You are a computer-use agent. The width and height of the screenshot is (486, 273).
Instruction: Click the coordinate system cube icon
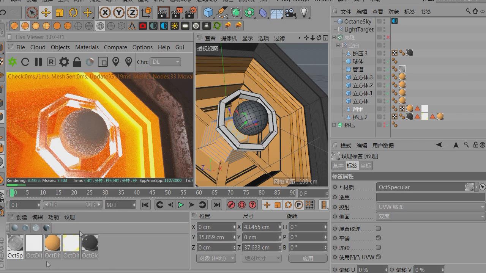click(x=147, y=13)
